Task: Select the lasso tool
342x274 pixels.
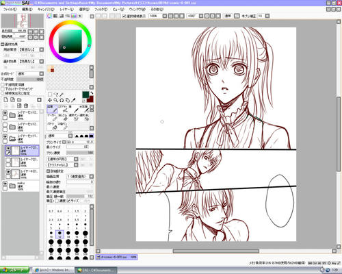Action: 55,95
